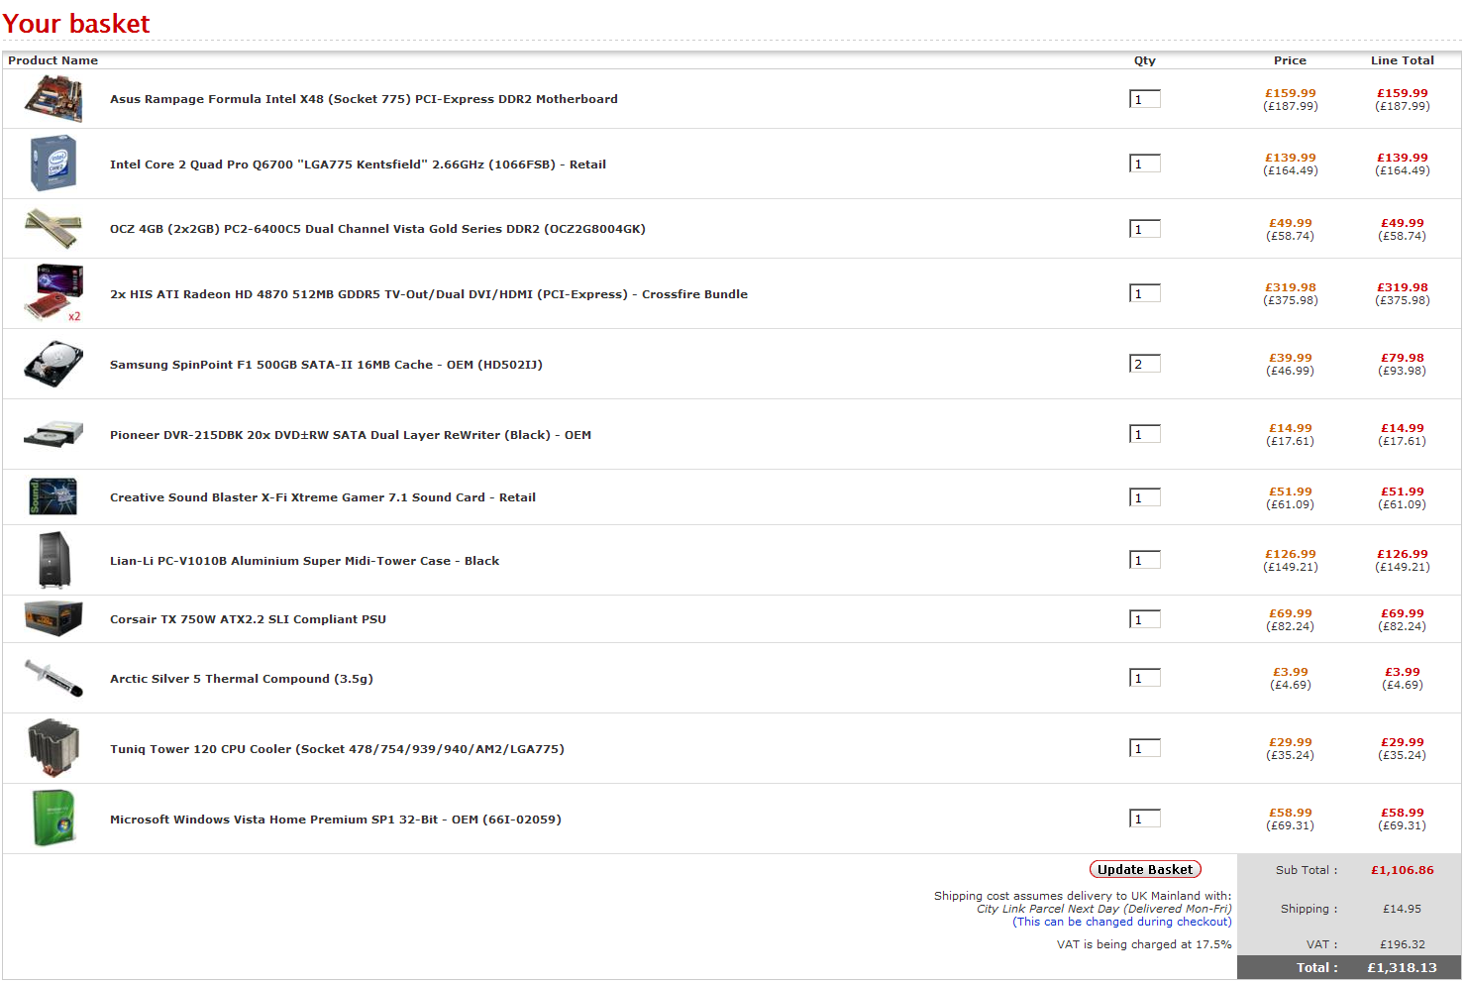The image size is (1466, 984).
Task: Open Creative Sound Blaster X-Fi product link
Action: (x=322, y=497)
